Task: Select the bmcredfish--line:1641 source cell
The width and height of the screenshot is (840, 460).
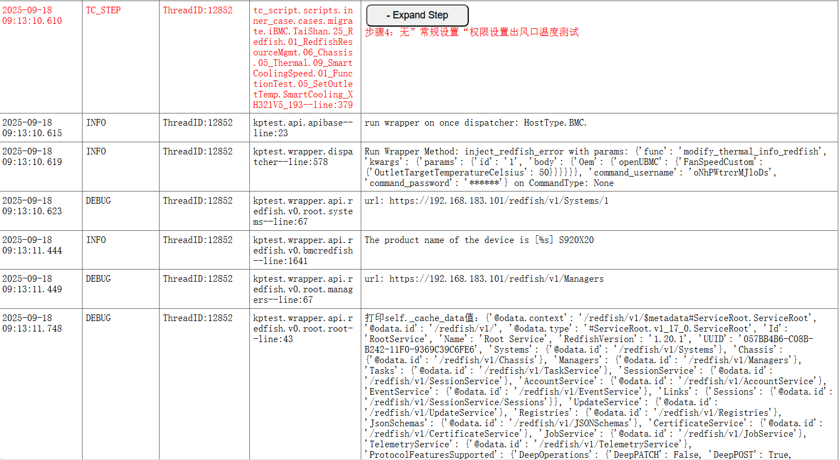Action: 303,250
